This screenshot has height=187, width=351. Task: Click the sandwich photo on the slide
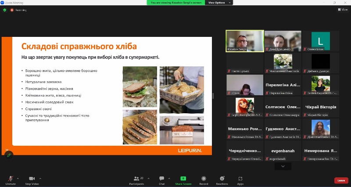click(140, 86)
